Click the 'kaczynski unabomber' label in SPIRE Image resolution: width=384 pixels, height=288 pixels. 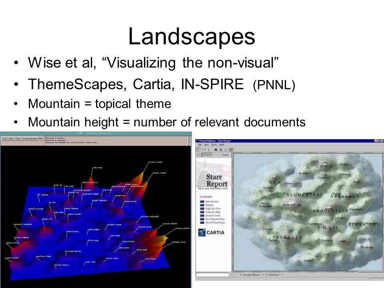[x=23, y=224]
